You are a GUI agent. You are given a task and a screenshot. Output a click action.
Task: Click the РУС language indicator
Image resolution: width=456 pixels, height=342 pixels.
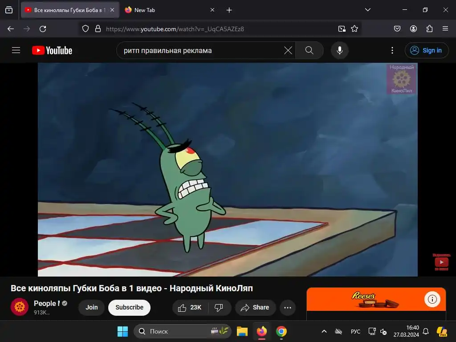tap(355, 331)
